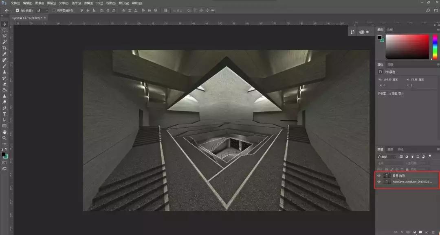Activate the Hand tool

pos(4,132)
